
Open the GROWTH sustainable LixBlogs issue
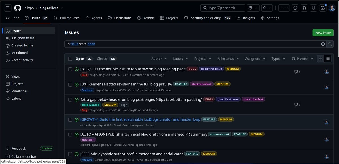(x=140, y=119)
